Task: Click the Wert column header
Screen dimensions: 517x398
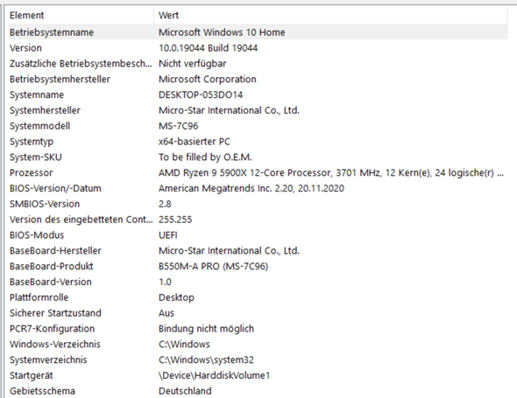Action: 330,15
